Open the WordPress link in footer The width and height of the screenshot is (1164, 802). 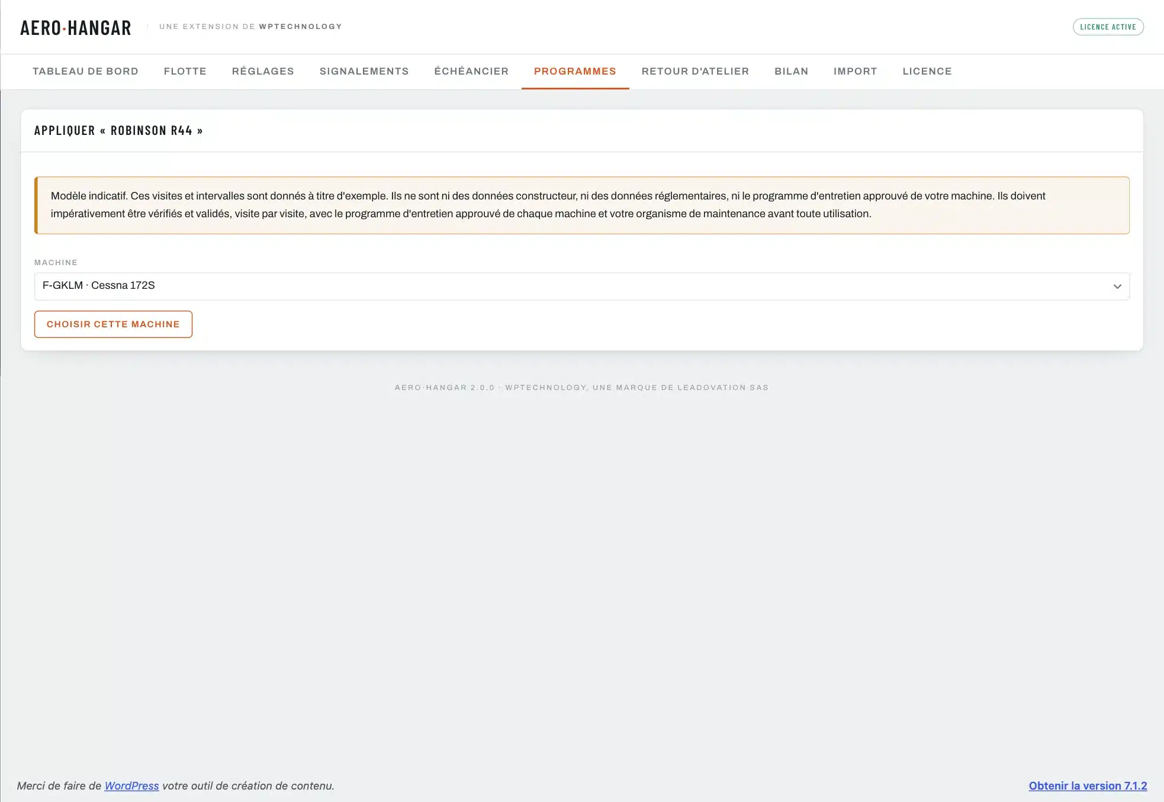131,785
